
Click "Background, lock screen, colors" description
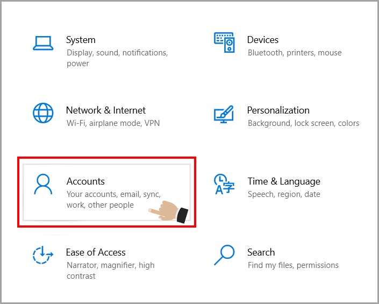click(303, 123)
